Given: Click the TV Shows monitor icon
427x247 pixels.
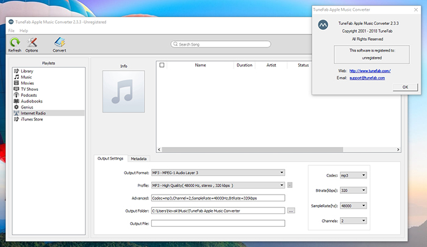Looking at the screenshot, I should coord(16,89).
